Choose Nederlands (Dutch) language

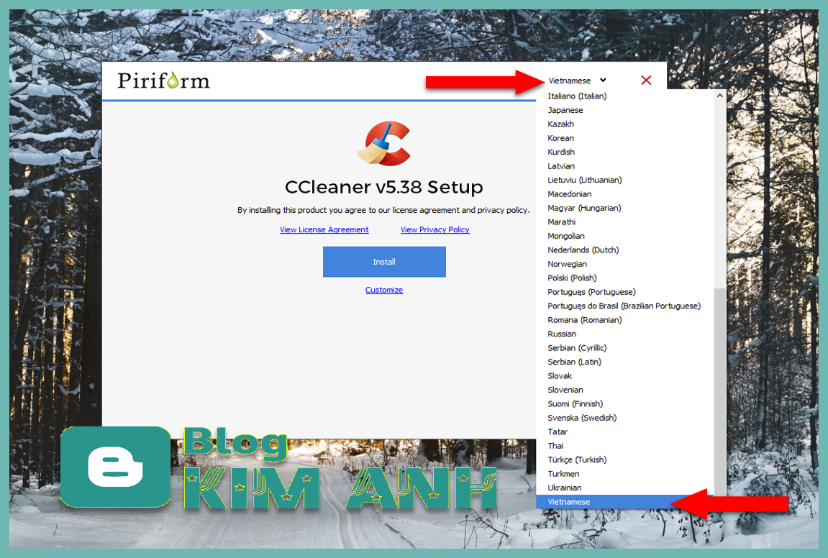pos(625,250)
